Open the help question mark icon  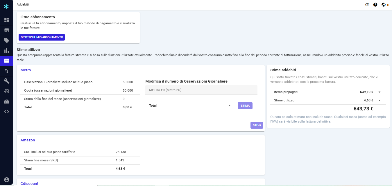pos(375,5)
